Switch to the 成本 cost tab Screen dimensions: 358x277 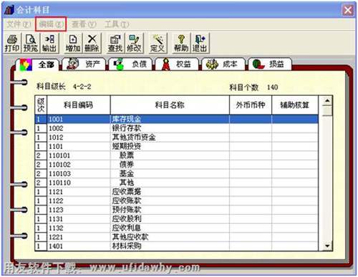pos(223,64)
